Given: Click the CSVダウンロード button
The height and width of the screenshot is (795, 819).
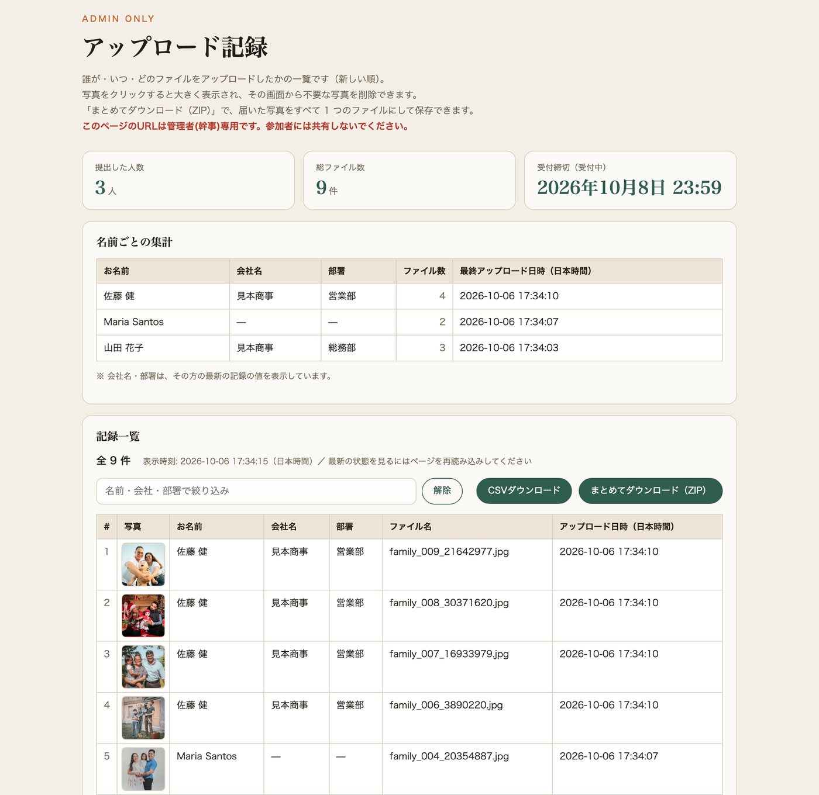Looking at the screenshot, I should [x=524, y=490].
